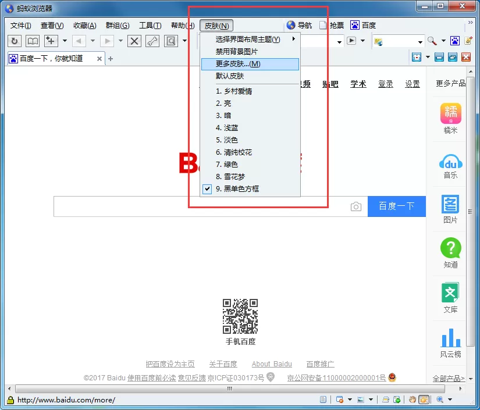Click the status bar add page green-plus icon
This screenshot has height=410, width=480.
397,400
